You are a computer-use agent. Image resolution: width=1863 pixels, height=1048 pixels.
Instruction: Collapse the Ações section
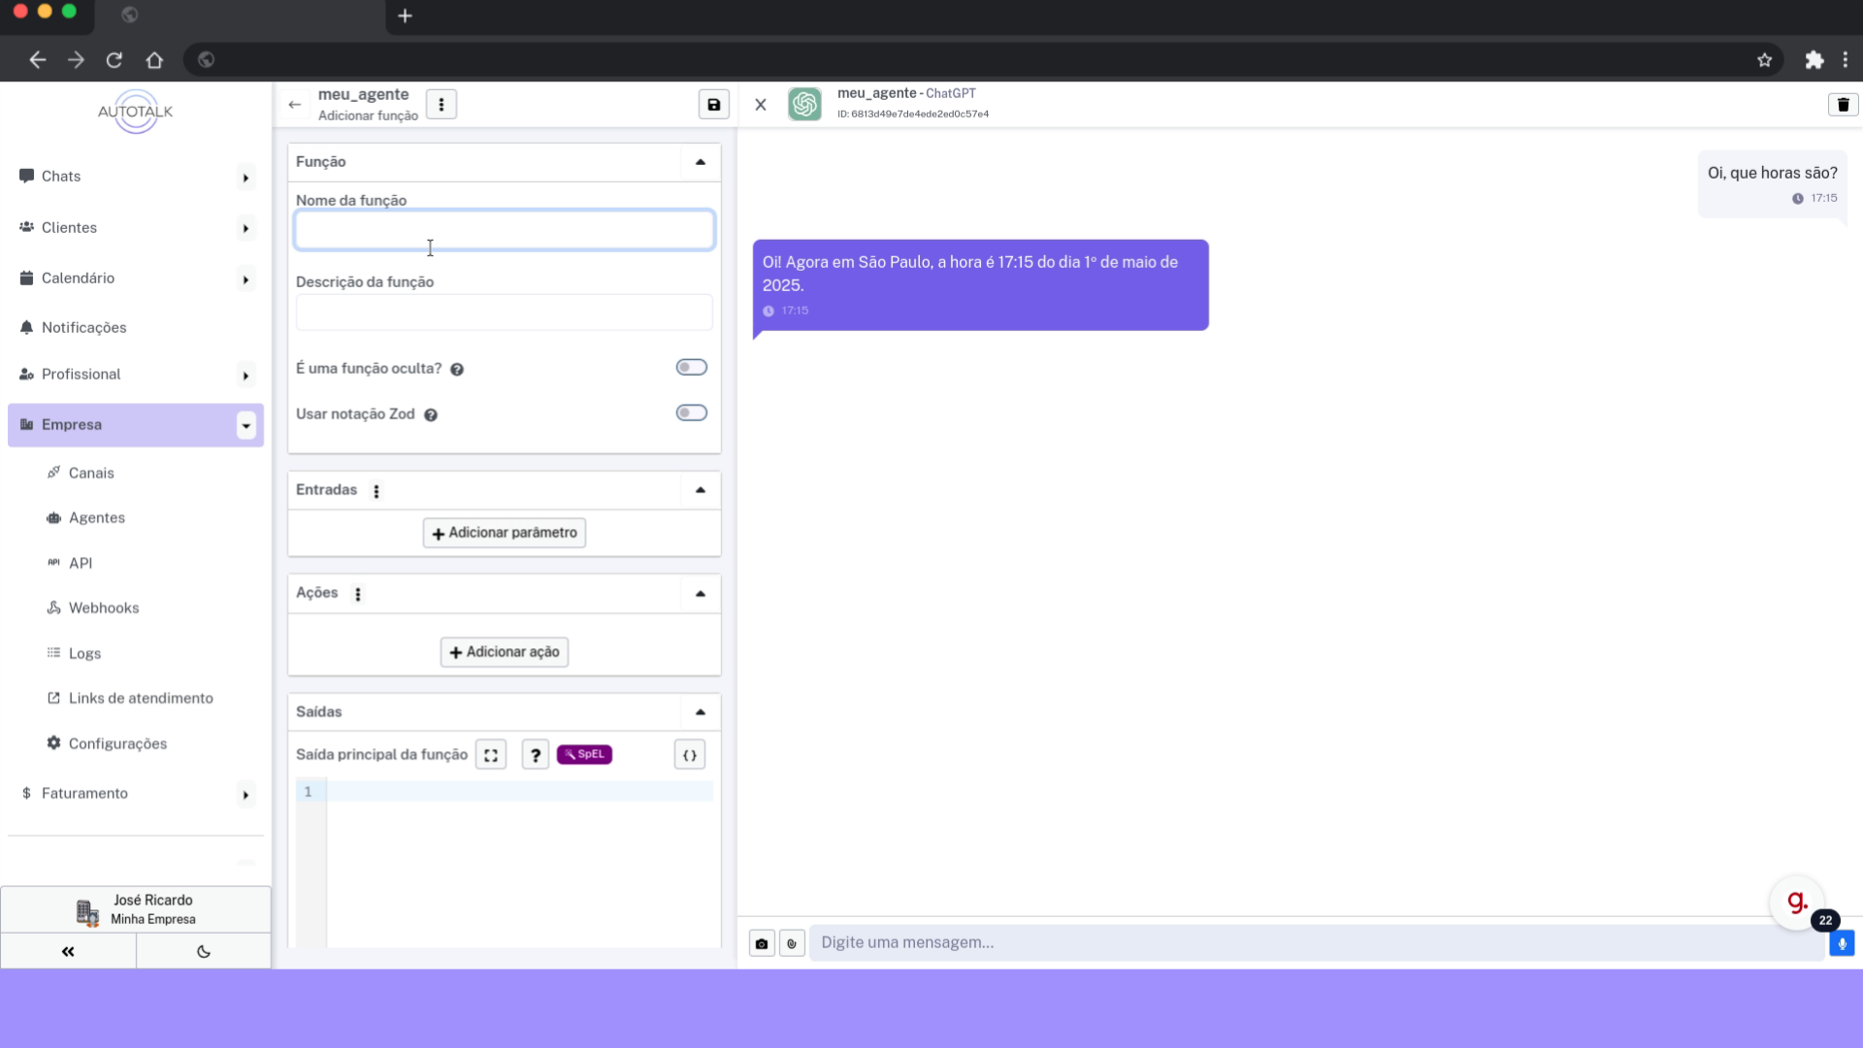click(x=701, y=594)
